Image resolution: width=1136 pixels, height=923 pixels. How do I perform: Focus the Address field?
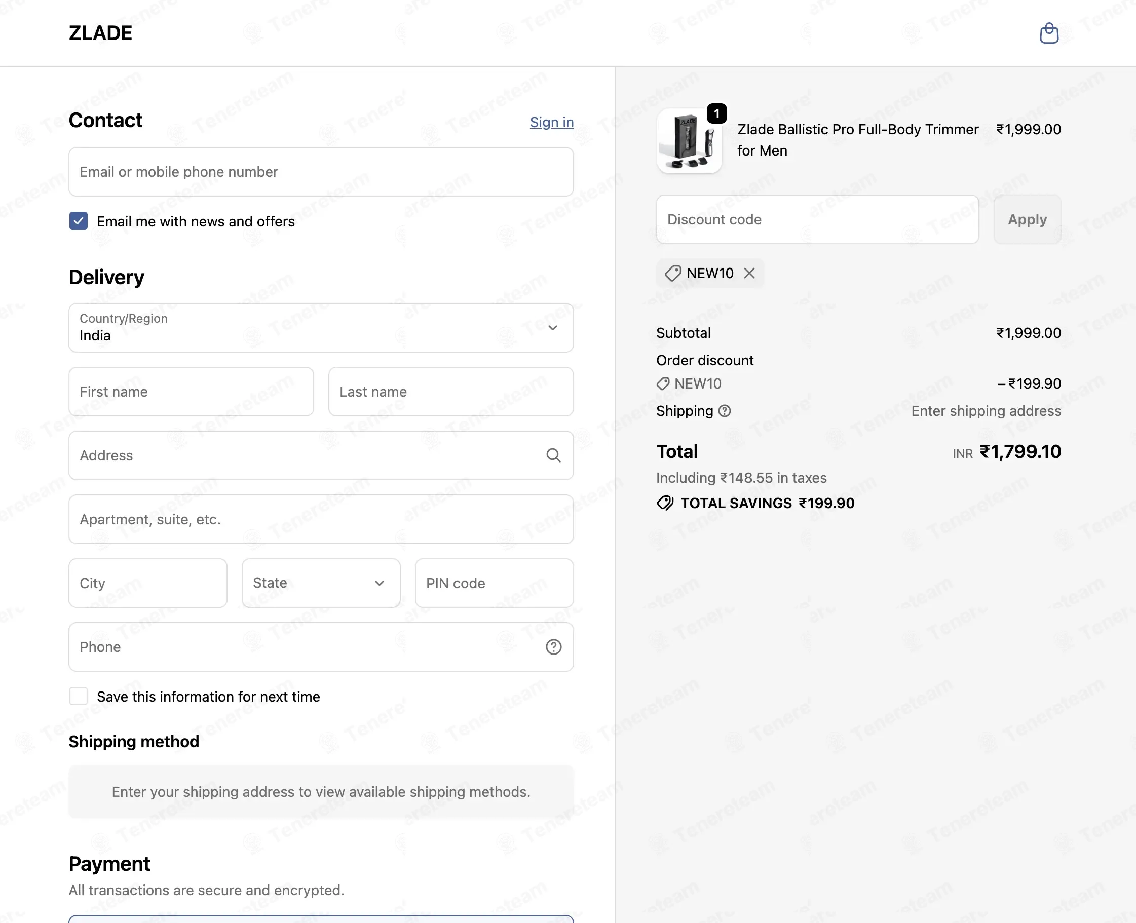point(321,455)
